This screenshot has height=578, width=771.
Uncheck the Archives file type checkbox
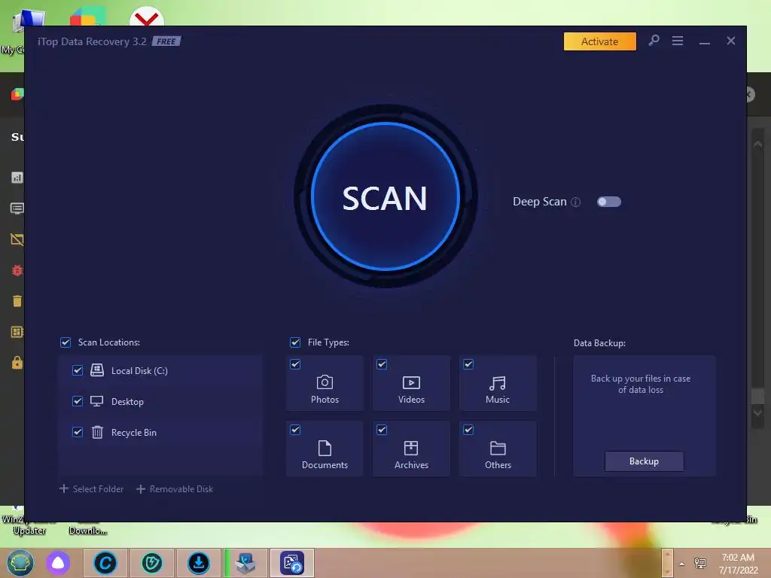tap(382, 430)
